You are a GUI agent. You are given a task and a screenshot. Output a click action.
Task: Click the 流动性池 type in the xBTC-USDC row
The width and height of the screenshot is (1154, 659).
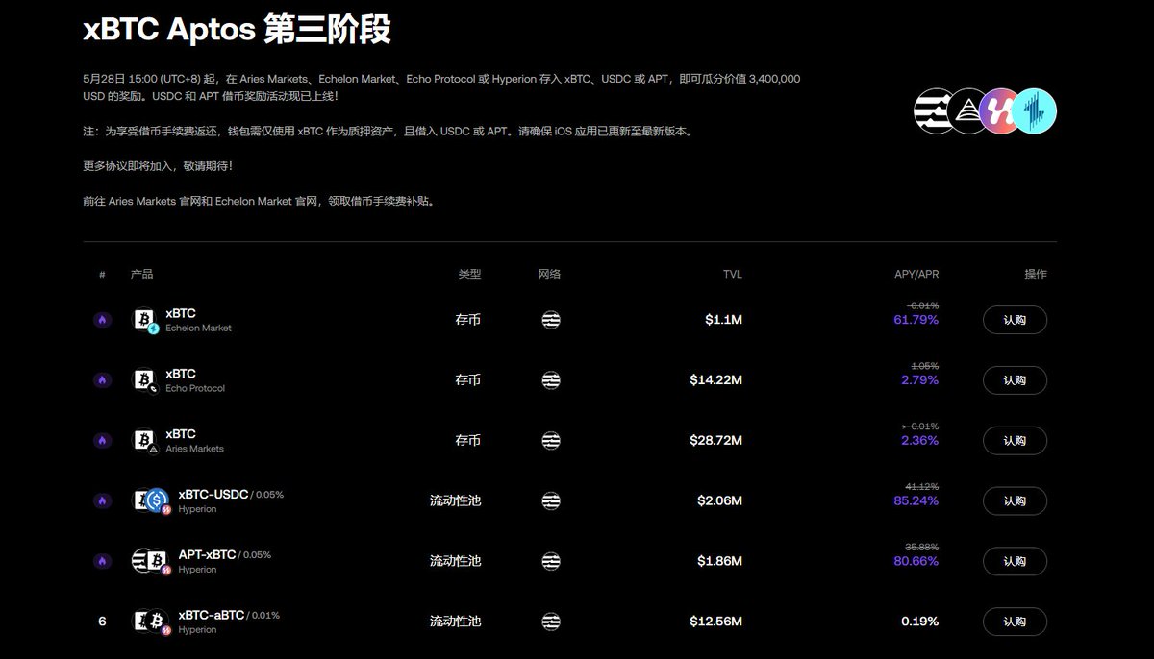point(455,500)
